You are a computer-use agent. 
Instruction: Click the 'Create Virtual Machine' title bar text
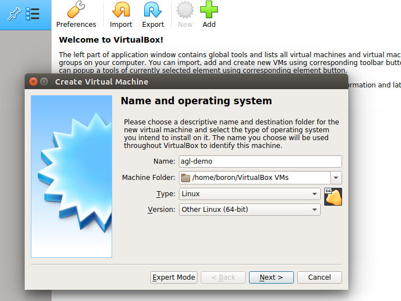102,82
